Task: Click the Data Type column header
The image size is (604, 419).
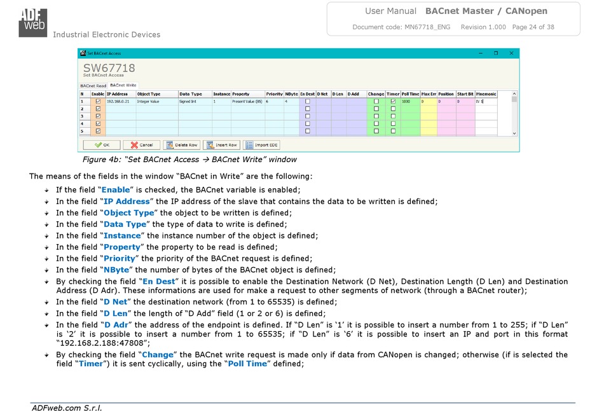Action: 195,94
